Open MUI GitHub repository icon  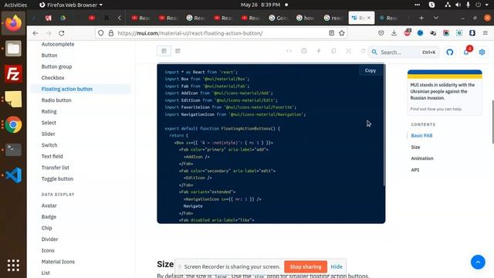(449, 53)
